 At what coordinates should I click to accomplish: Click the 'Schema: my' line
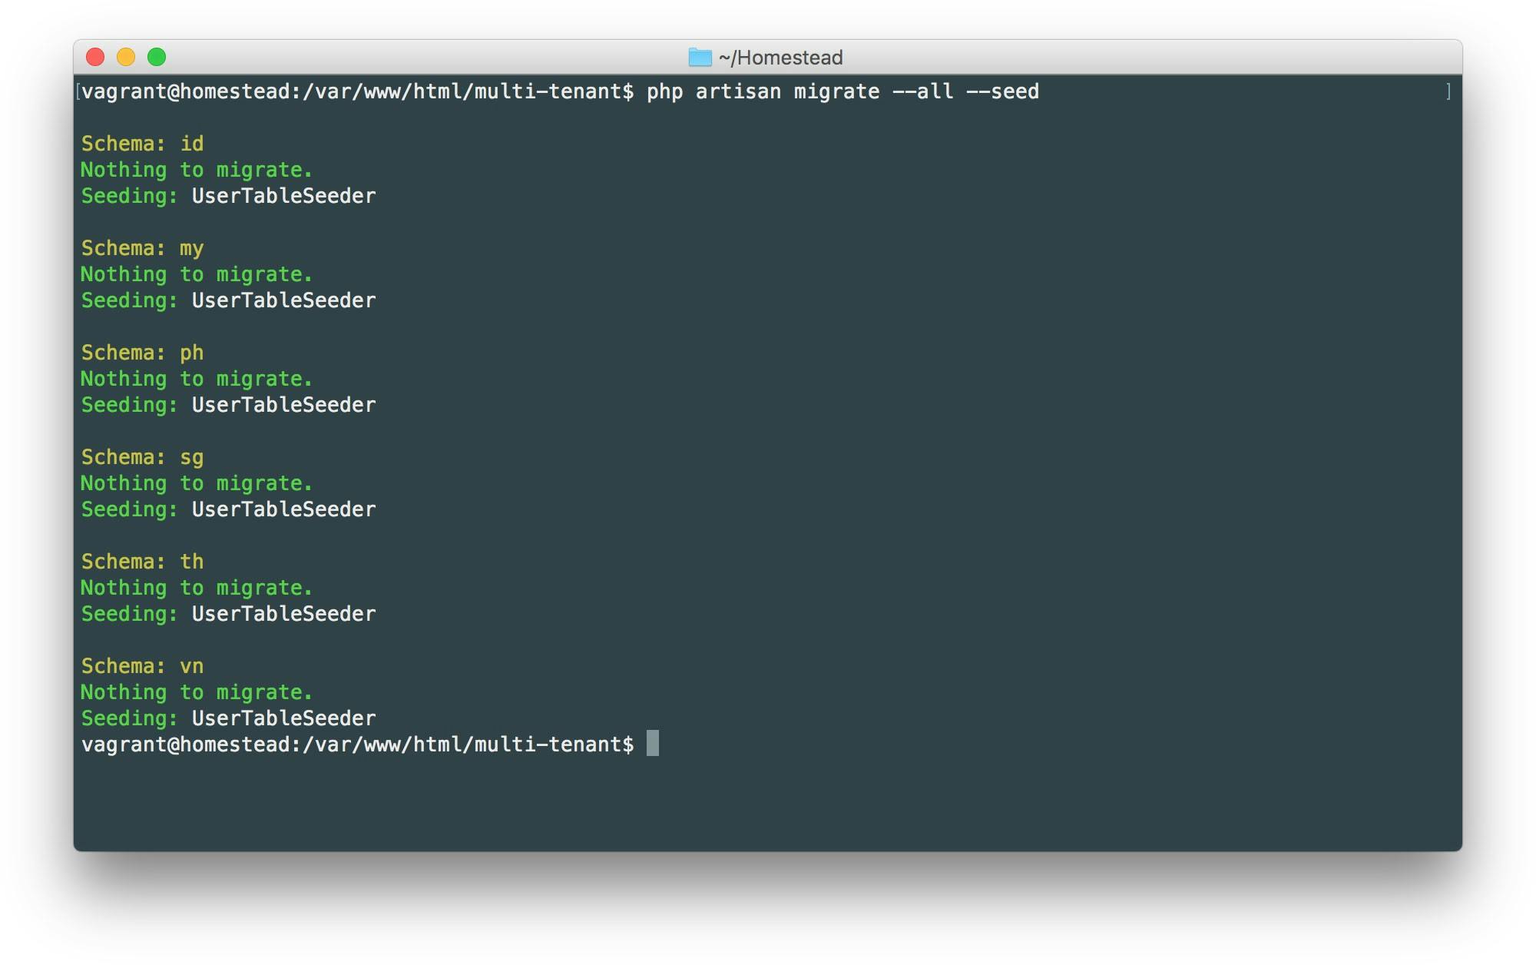143,248
